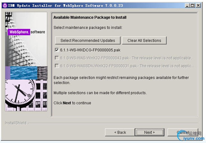Click the Clear All Selections button
This screenshot has width=206, height=143.
(x=144, y=40)
